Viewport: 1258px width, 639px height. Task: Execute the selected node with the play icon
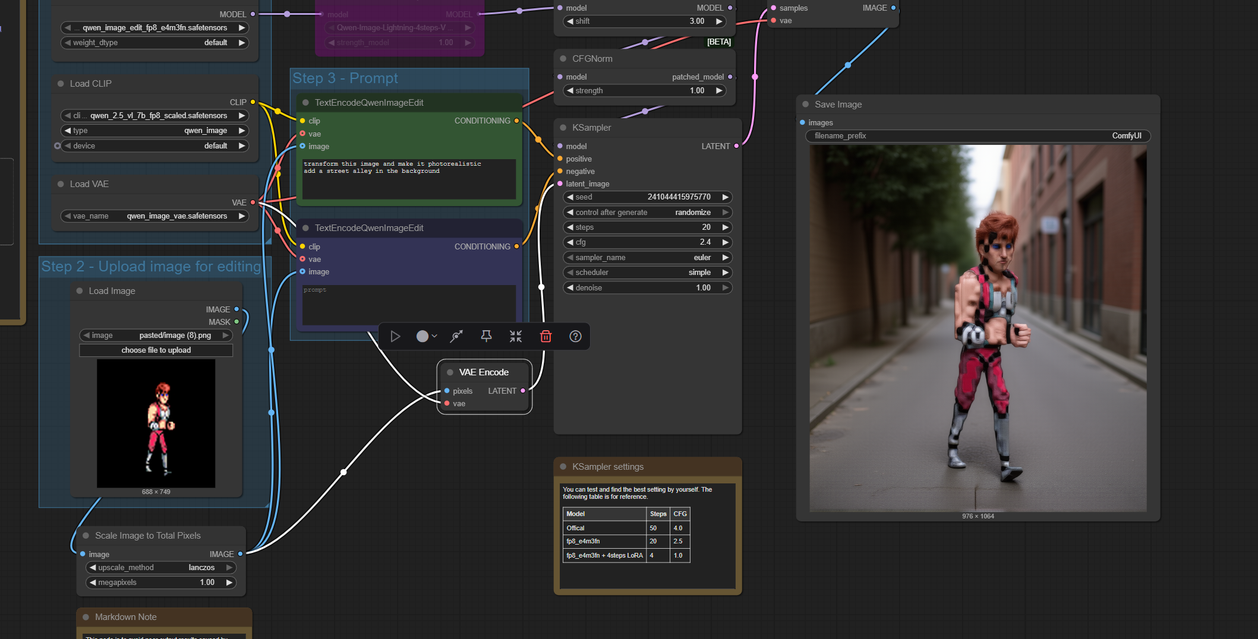(395, 337)
